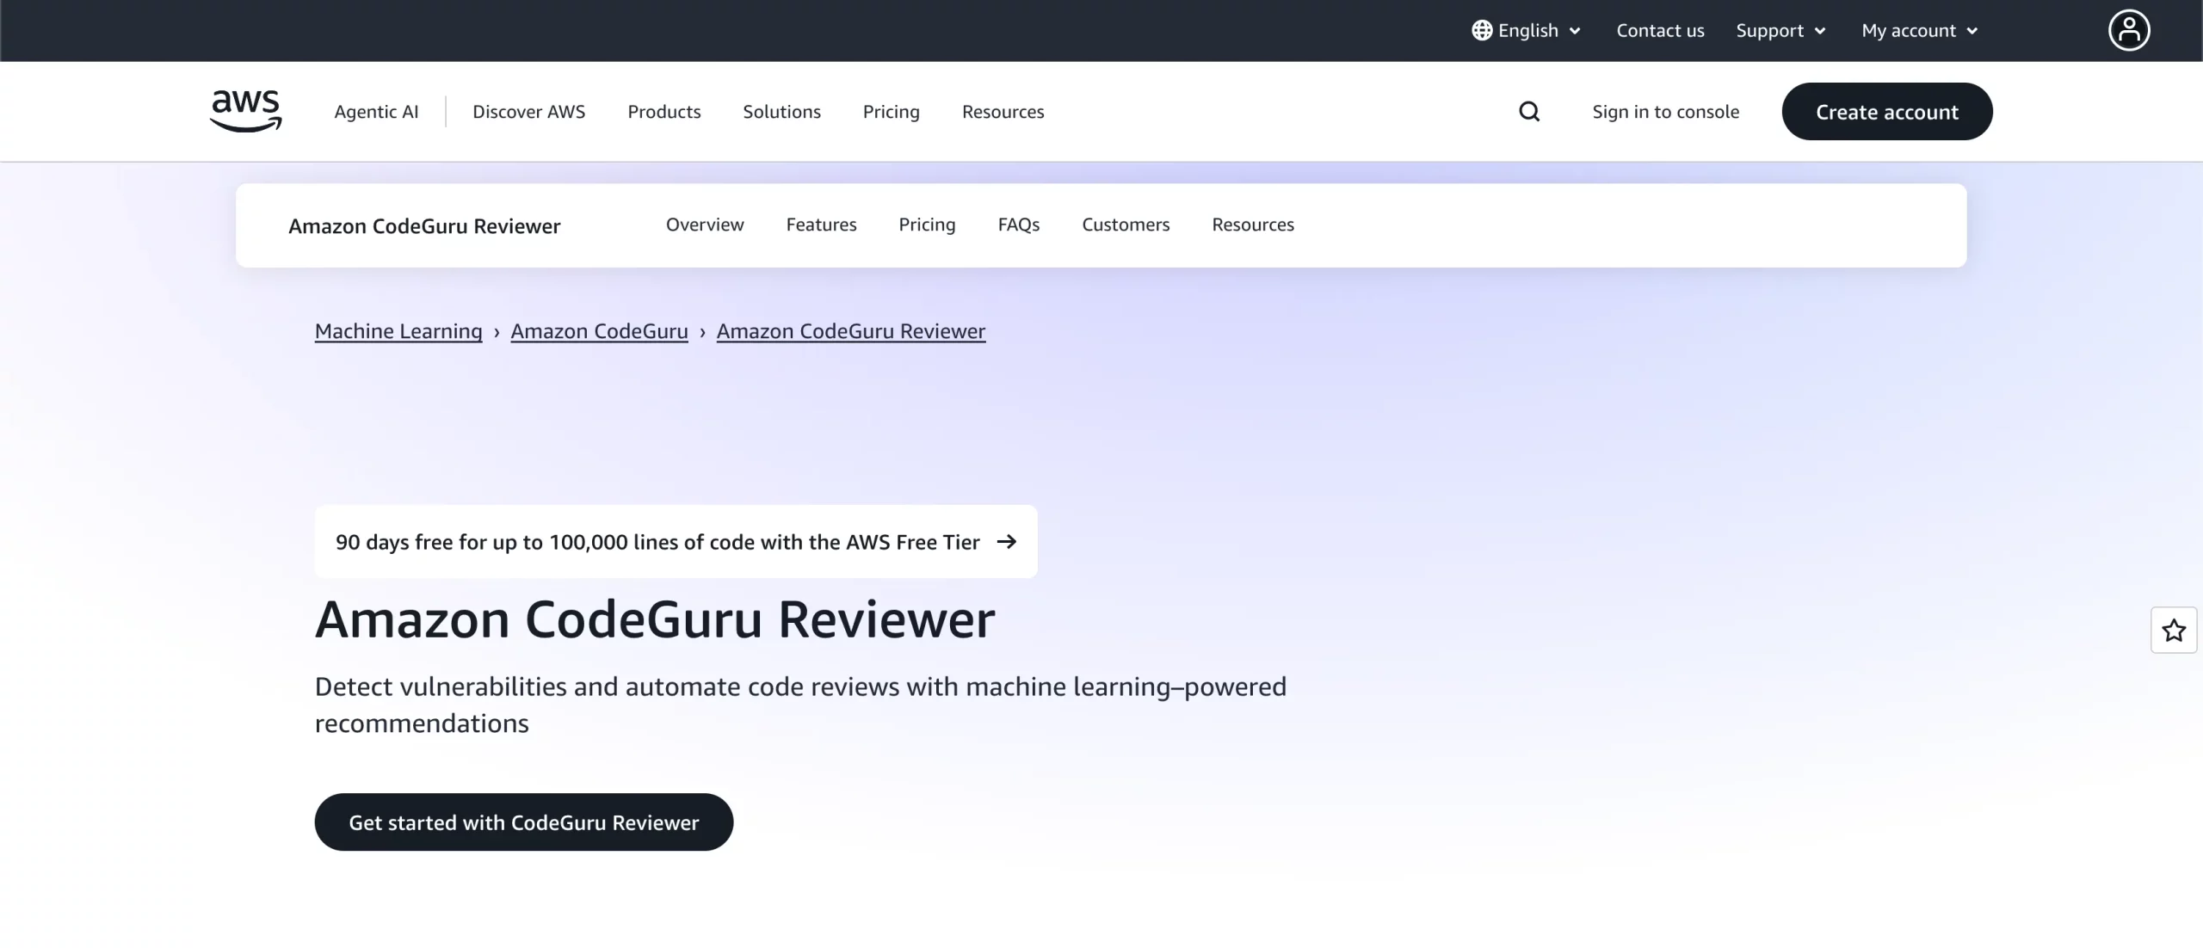This screenshot has width=2203, height=948.
Task: Select the Customers tab
Action: pyautogui.click(x=1126, y=225)
